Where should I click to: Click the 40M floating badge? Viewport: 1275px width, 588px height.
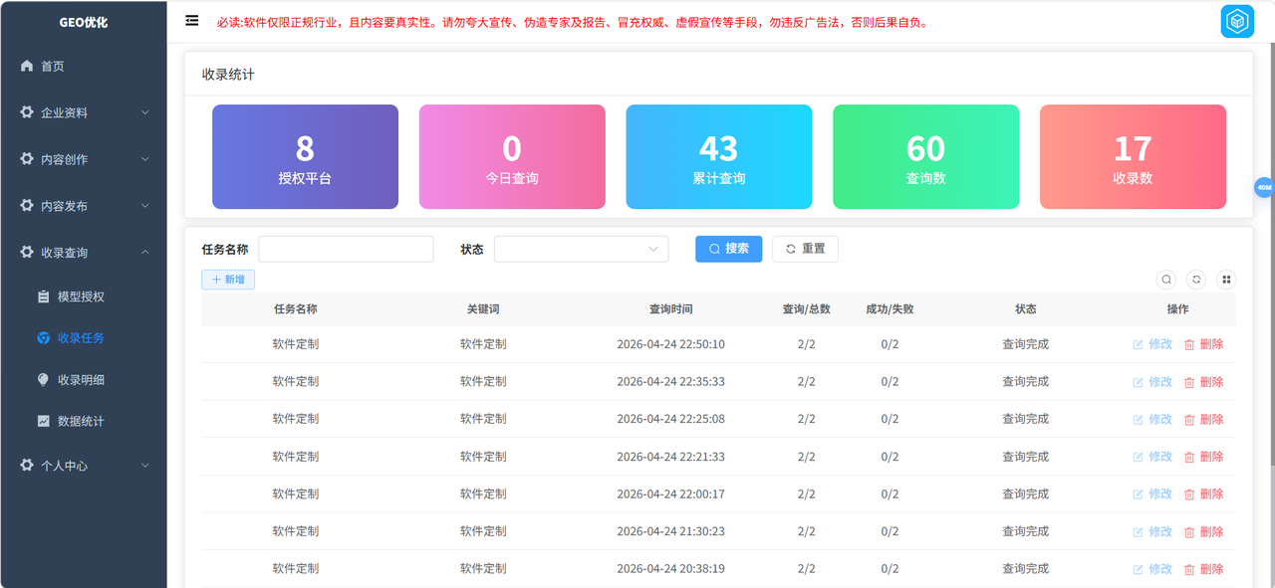(1264, 187)
